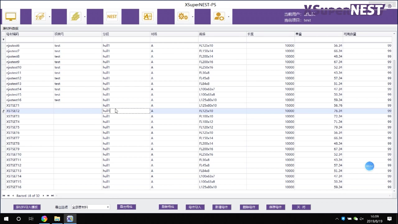398x224 pixels.
Task: Open the 全部原材料 export options combo box
Action: (x=90, y=207)
